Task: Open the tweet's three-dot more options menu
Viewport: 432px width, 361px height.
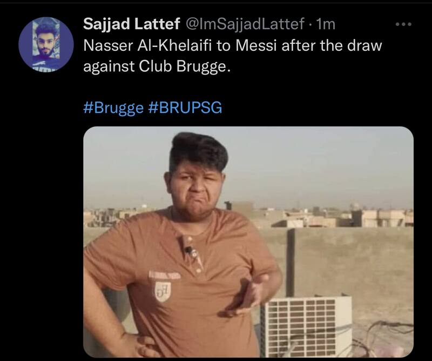Action: (x=403, y=24)
